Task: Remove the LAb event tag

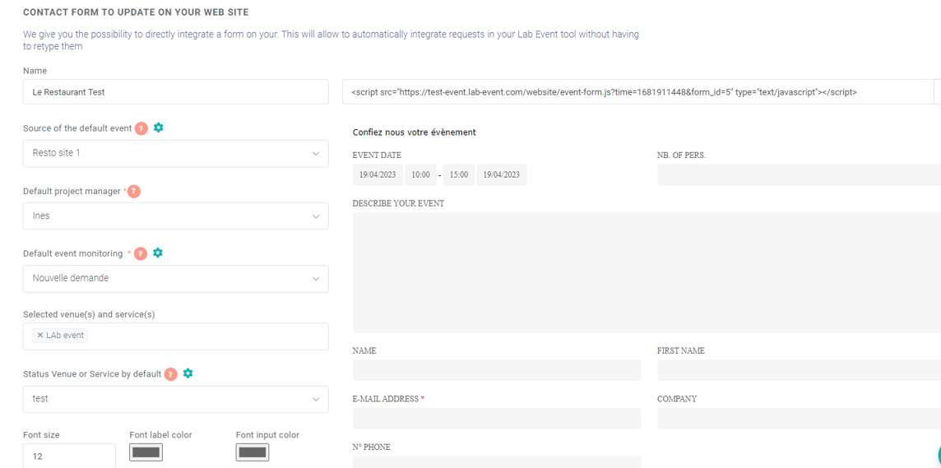Action: pyautogui.click(x=40, y=336)
